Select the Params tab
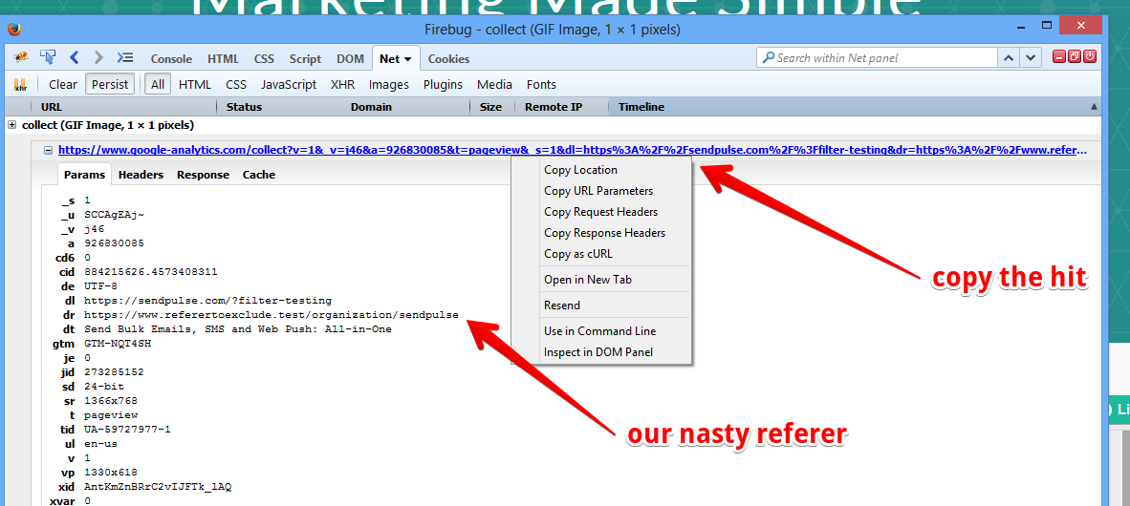Screen dimensions: 1130x506 pos(83,174)
